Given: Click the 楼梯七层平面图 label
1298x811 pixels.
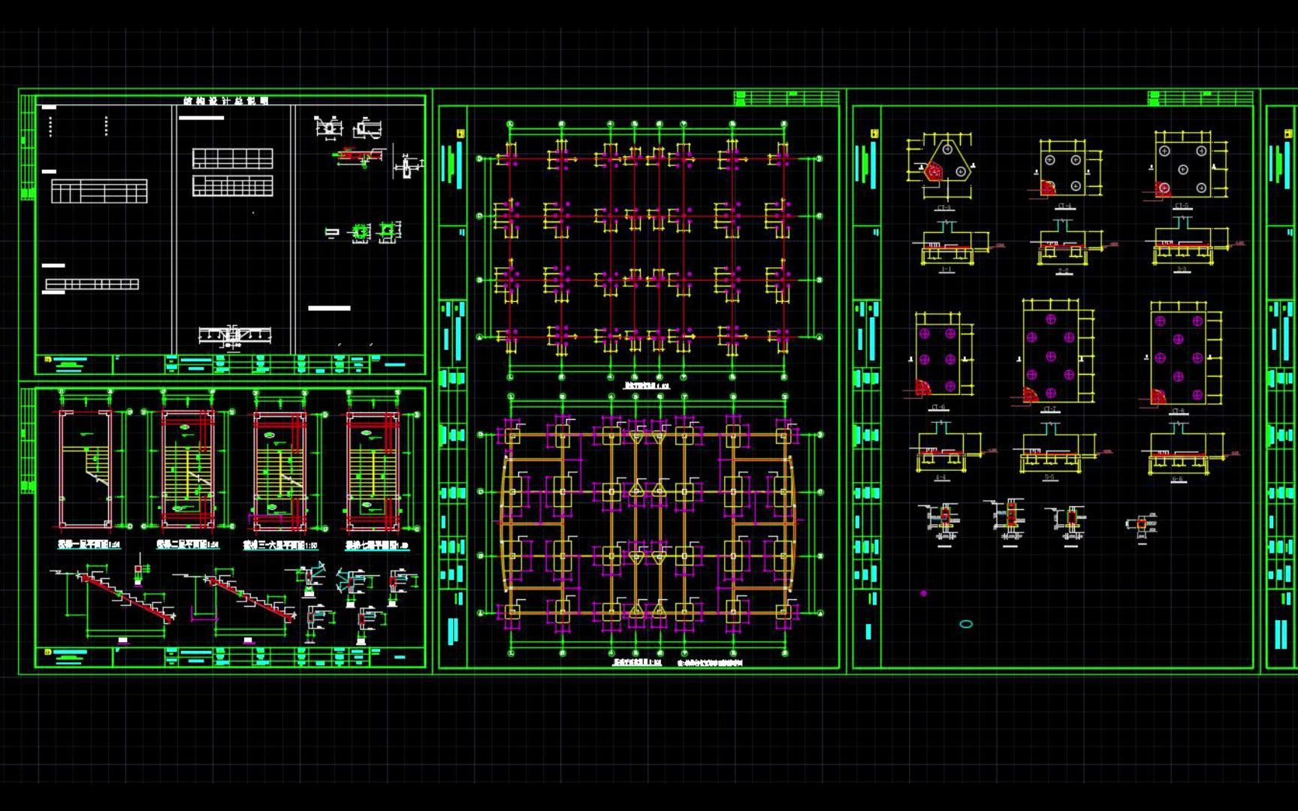Looking at the screenshot, I should (x=377, y=546).
